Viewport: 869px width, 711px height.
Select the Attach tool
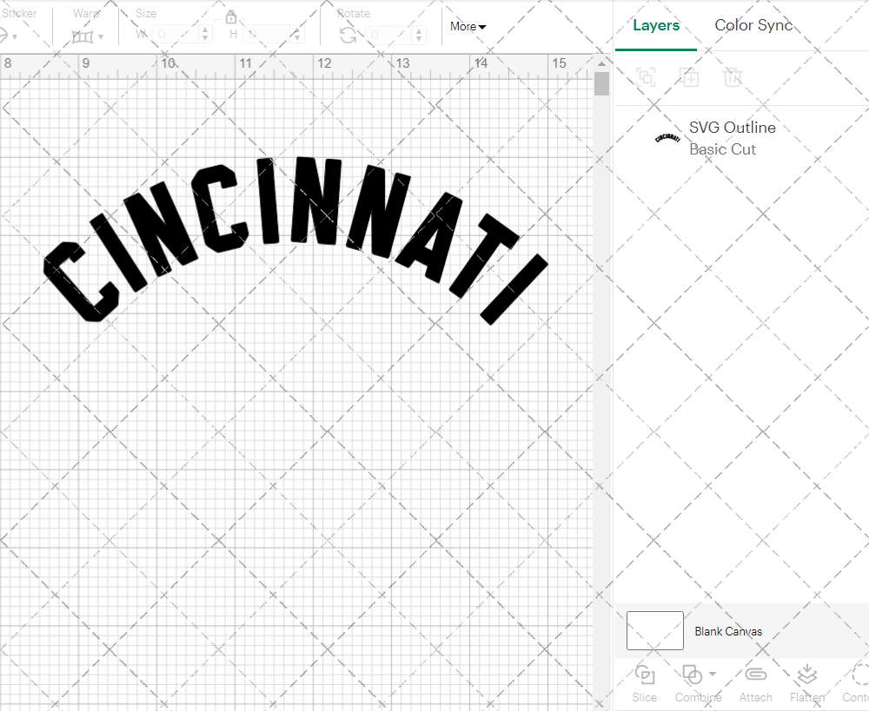click(755, 684)
